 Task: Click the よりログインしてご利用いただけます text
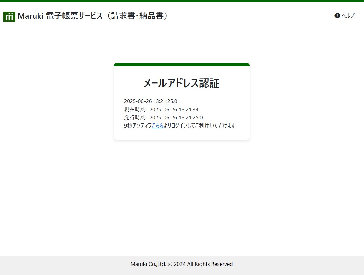(199, 125)
